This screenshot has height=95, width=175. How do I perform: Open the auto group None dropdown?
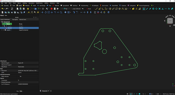click(x=89, y=9)
